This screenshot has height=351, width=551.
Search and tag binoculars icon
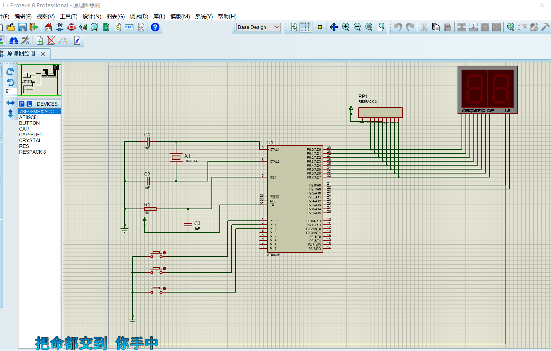pos(14,41)
